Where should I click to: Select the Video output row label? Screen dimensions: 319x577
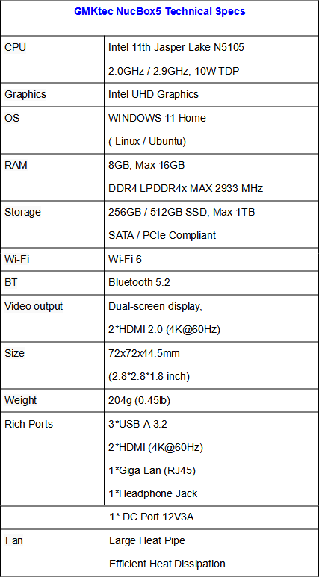[x=34, y=306]
